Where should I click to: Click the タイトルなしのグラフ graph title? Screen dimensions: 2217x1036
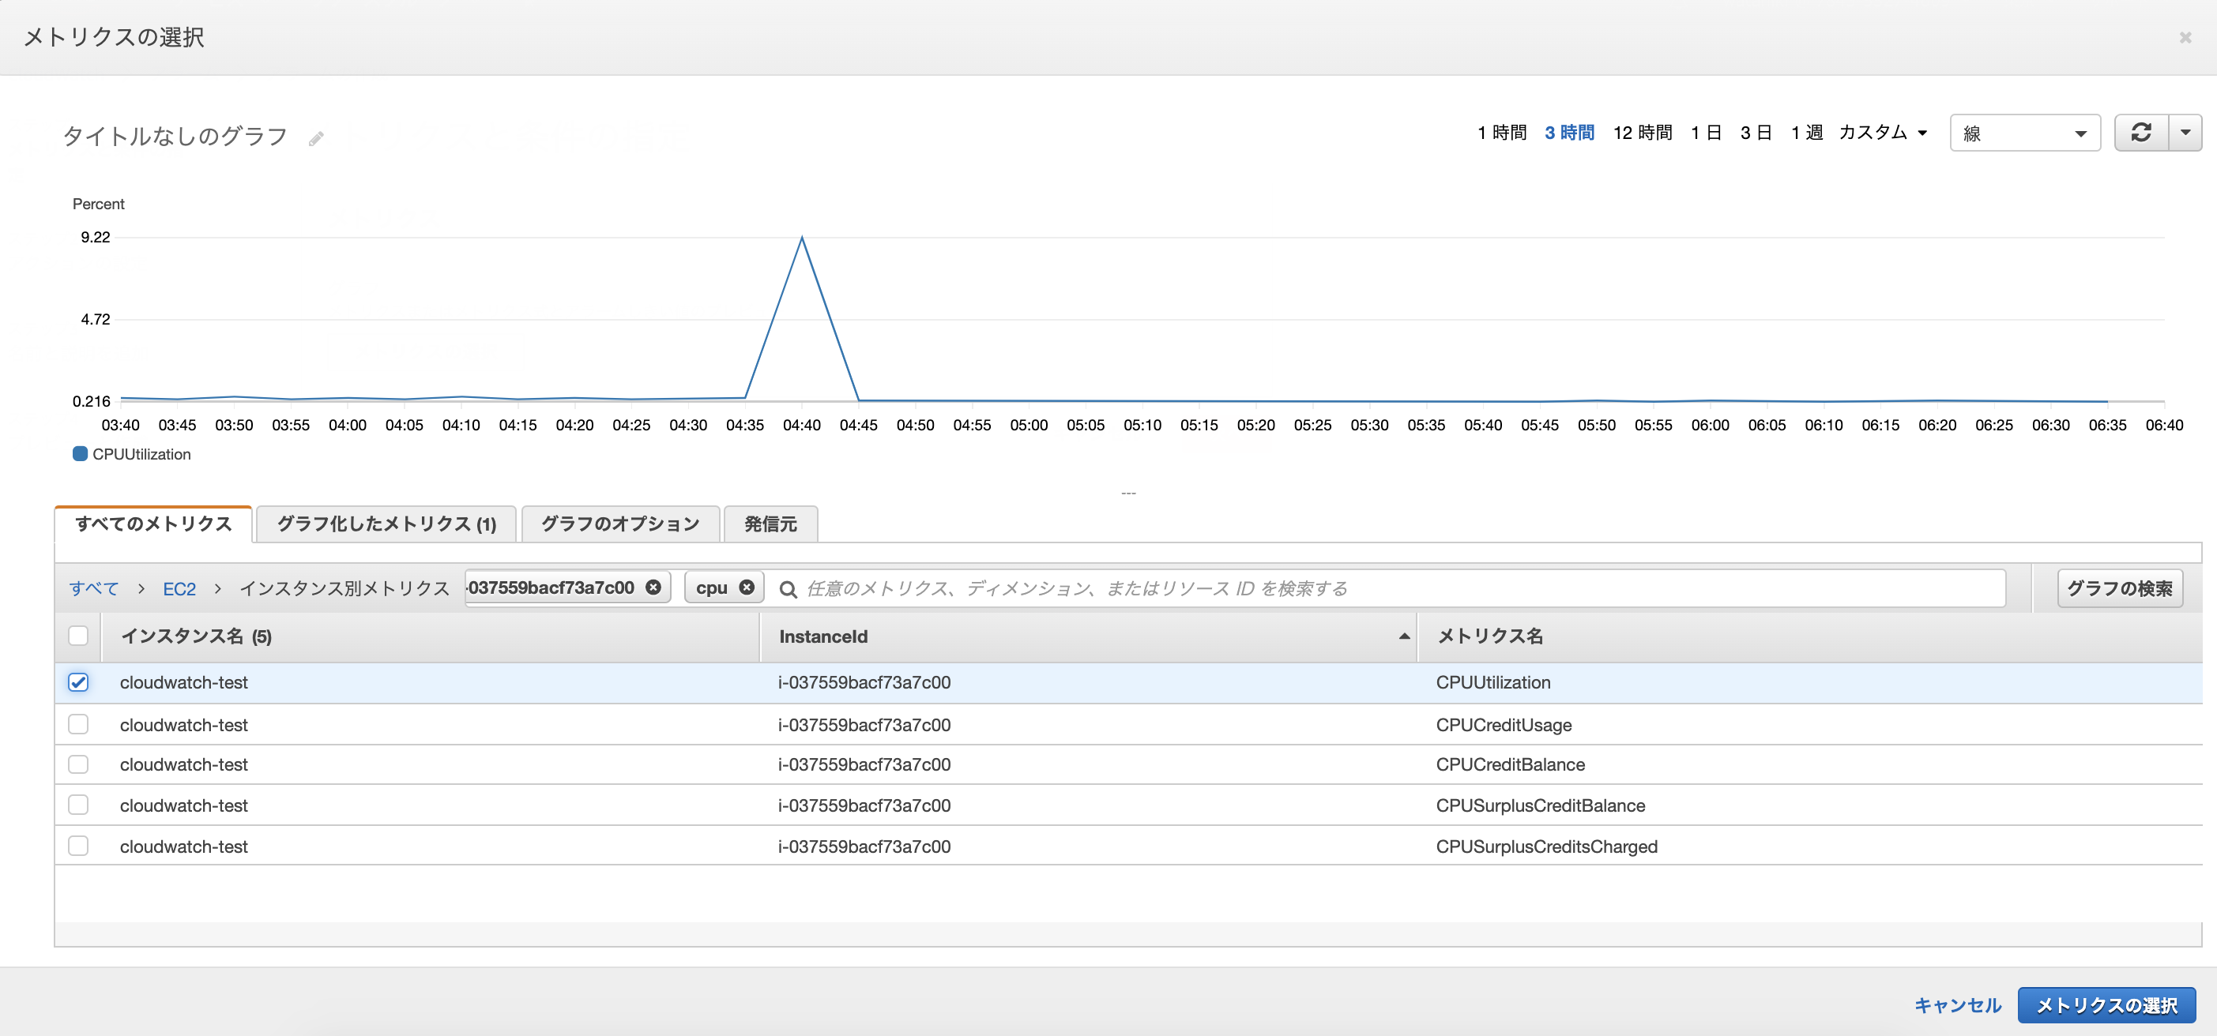[175, 136]
